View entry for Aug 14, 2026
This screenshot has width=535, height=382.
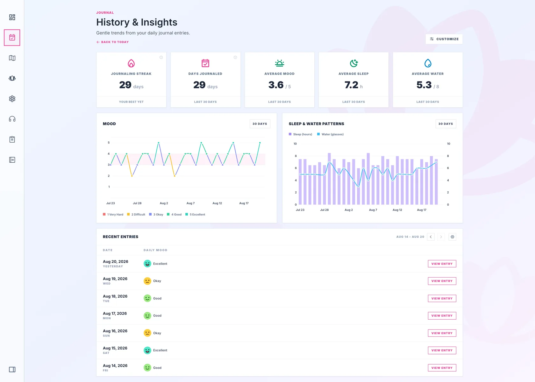(442, 368)
